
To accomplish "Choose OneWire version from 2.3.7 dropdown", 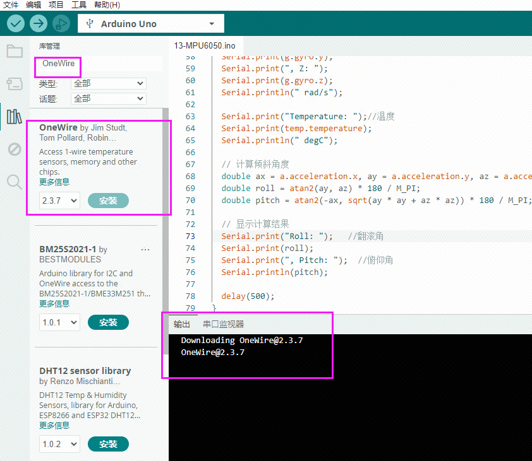I will pos(59,201).
